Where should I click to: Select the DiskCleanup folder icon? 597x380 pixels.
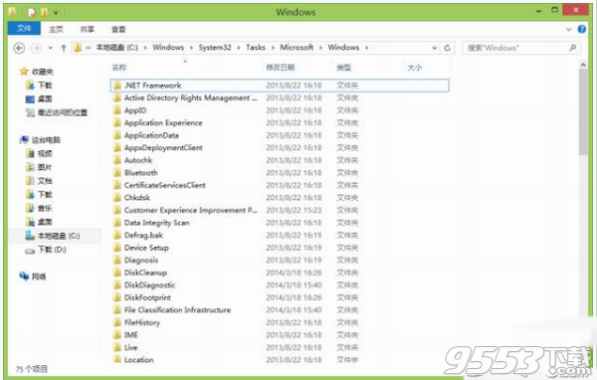click(x=117, y=273)
